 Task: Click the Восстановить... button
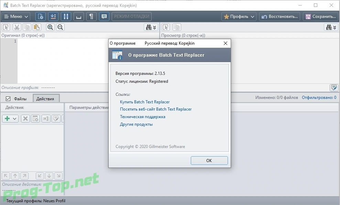click(279, 16)
